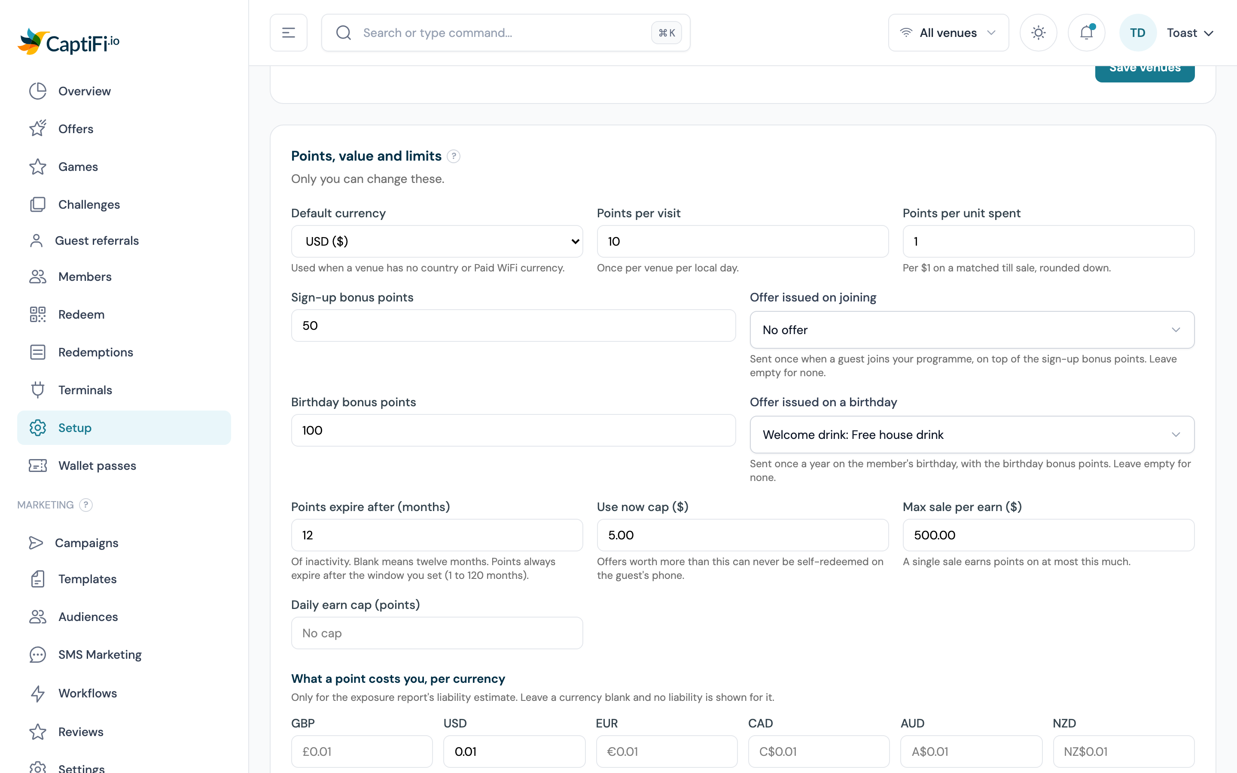The width and height of the screenshot is (1237, 773).
Task: Click the Points per visit field
Action: coord(742,241)
